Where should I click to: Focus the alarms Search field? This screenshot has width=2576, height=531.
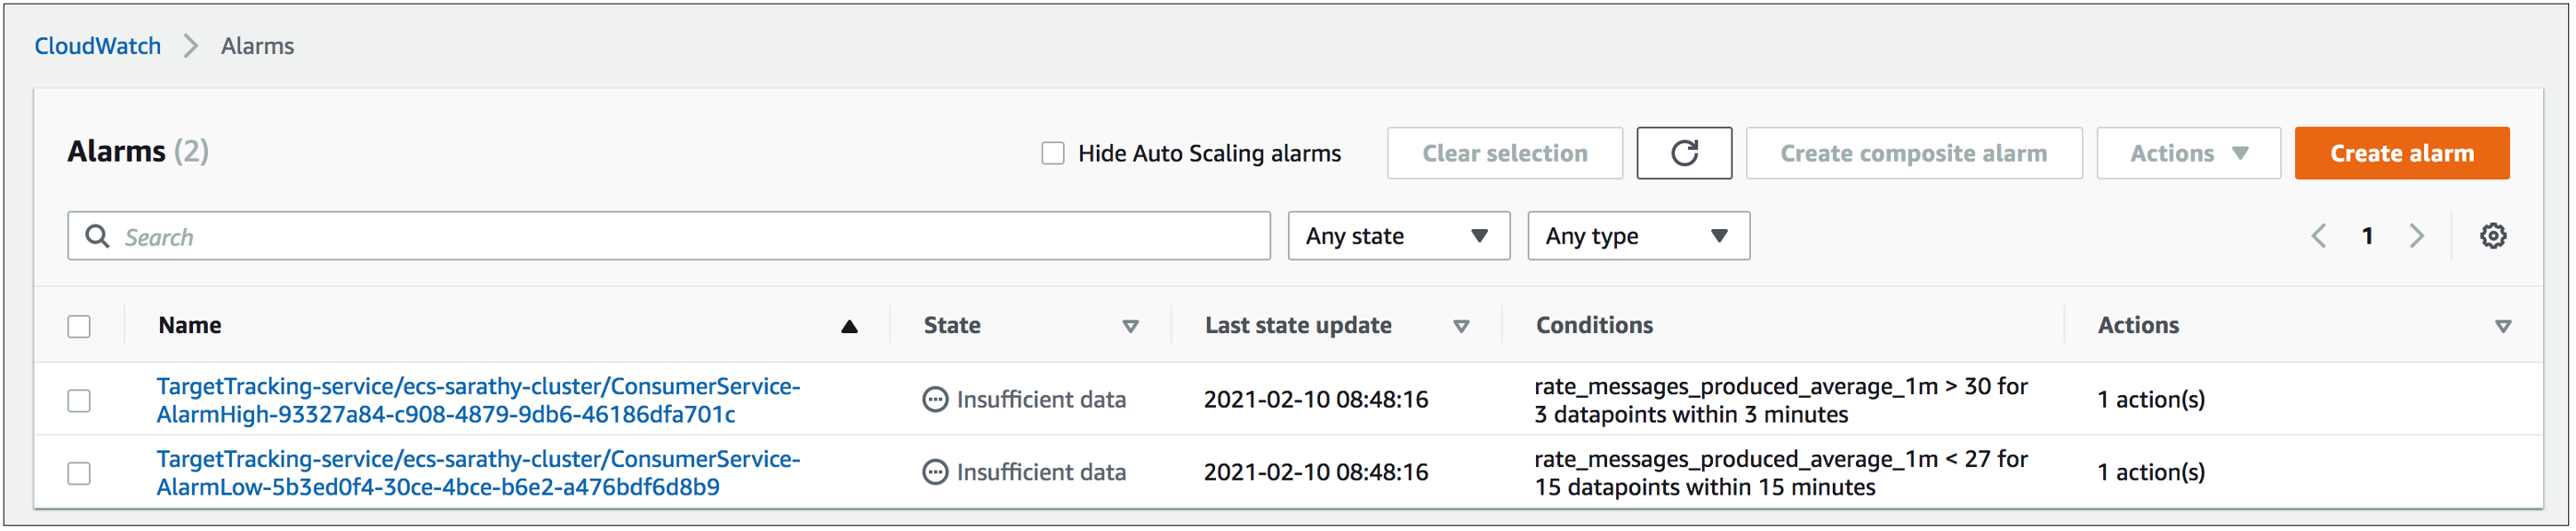[680, 236]
